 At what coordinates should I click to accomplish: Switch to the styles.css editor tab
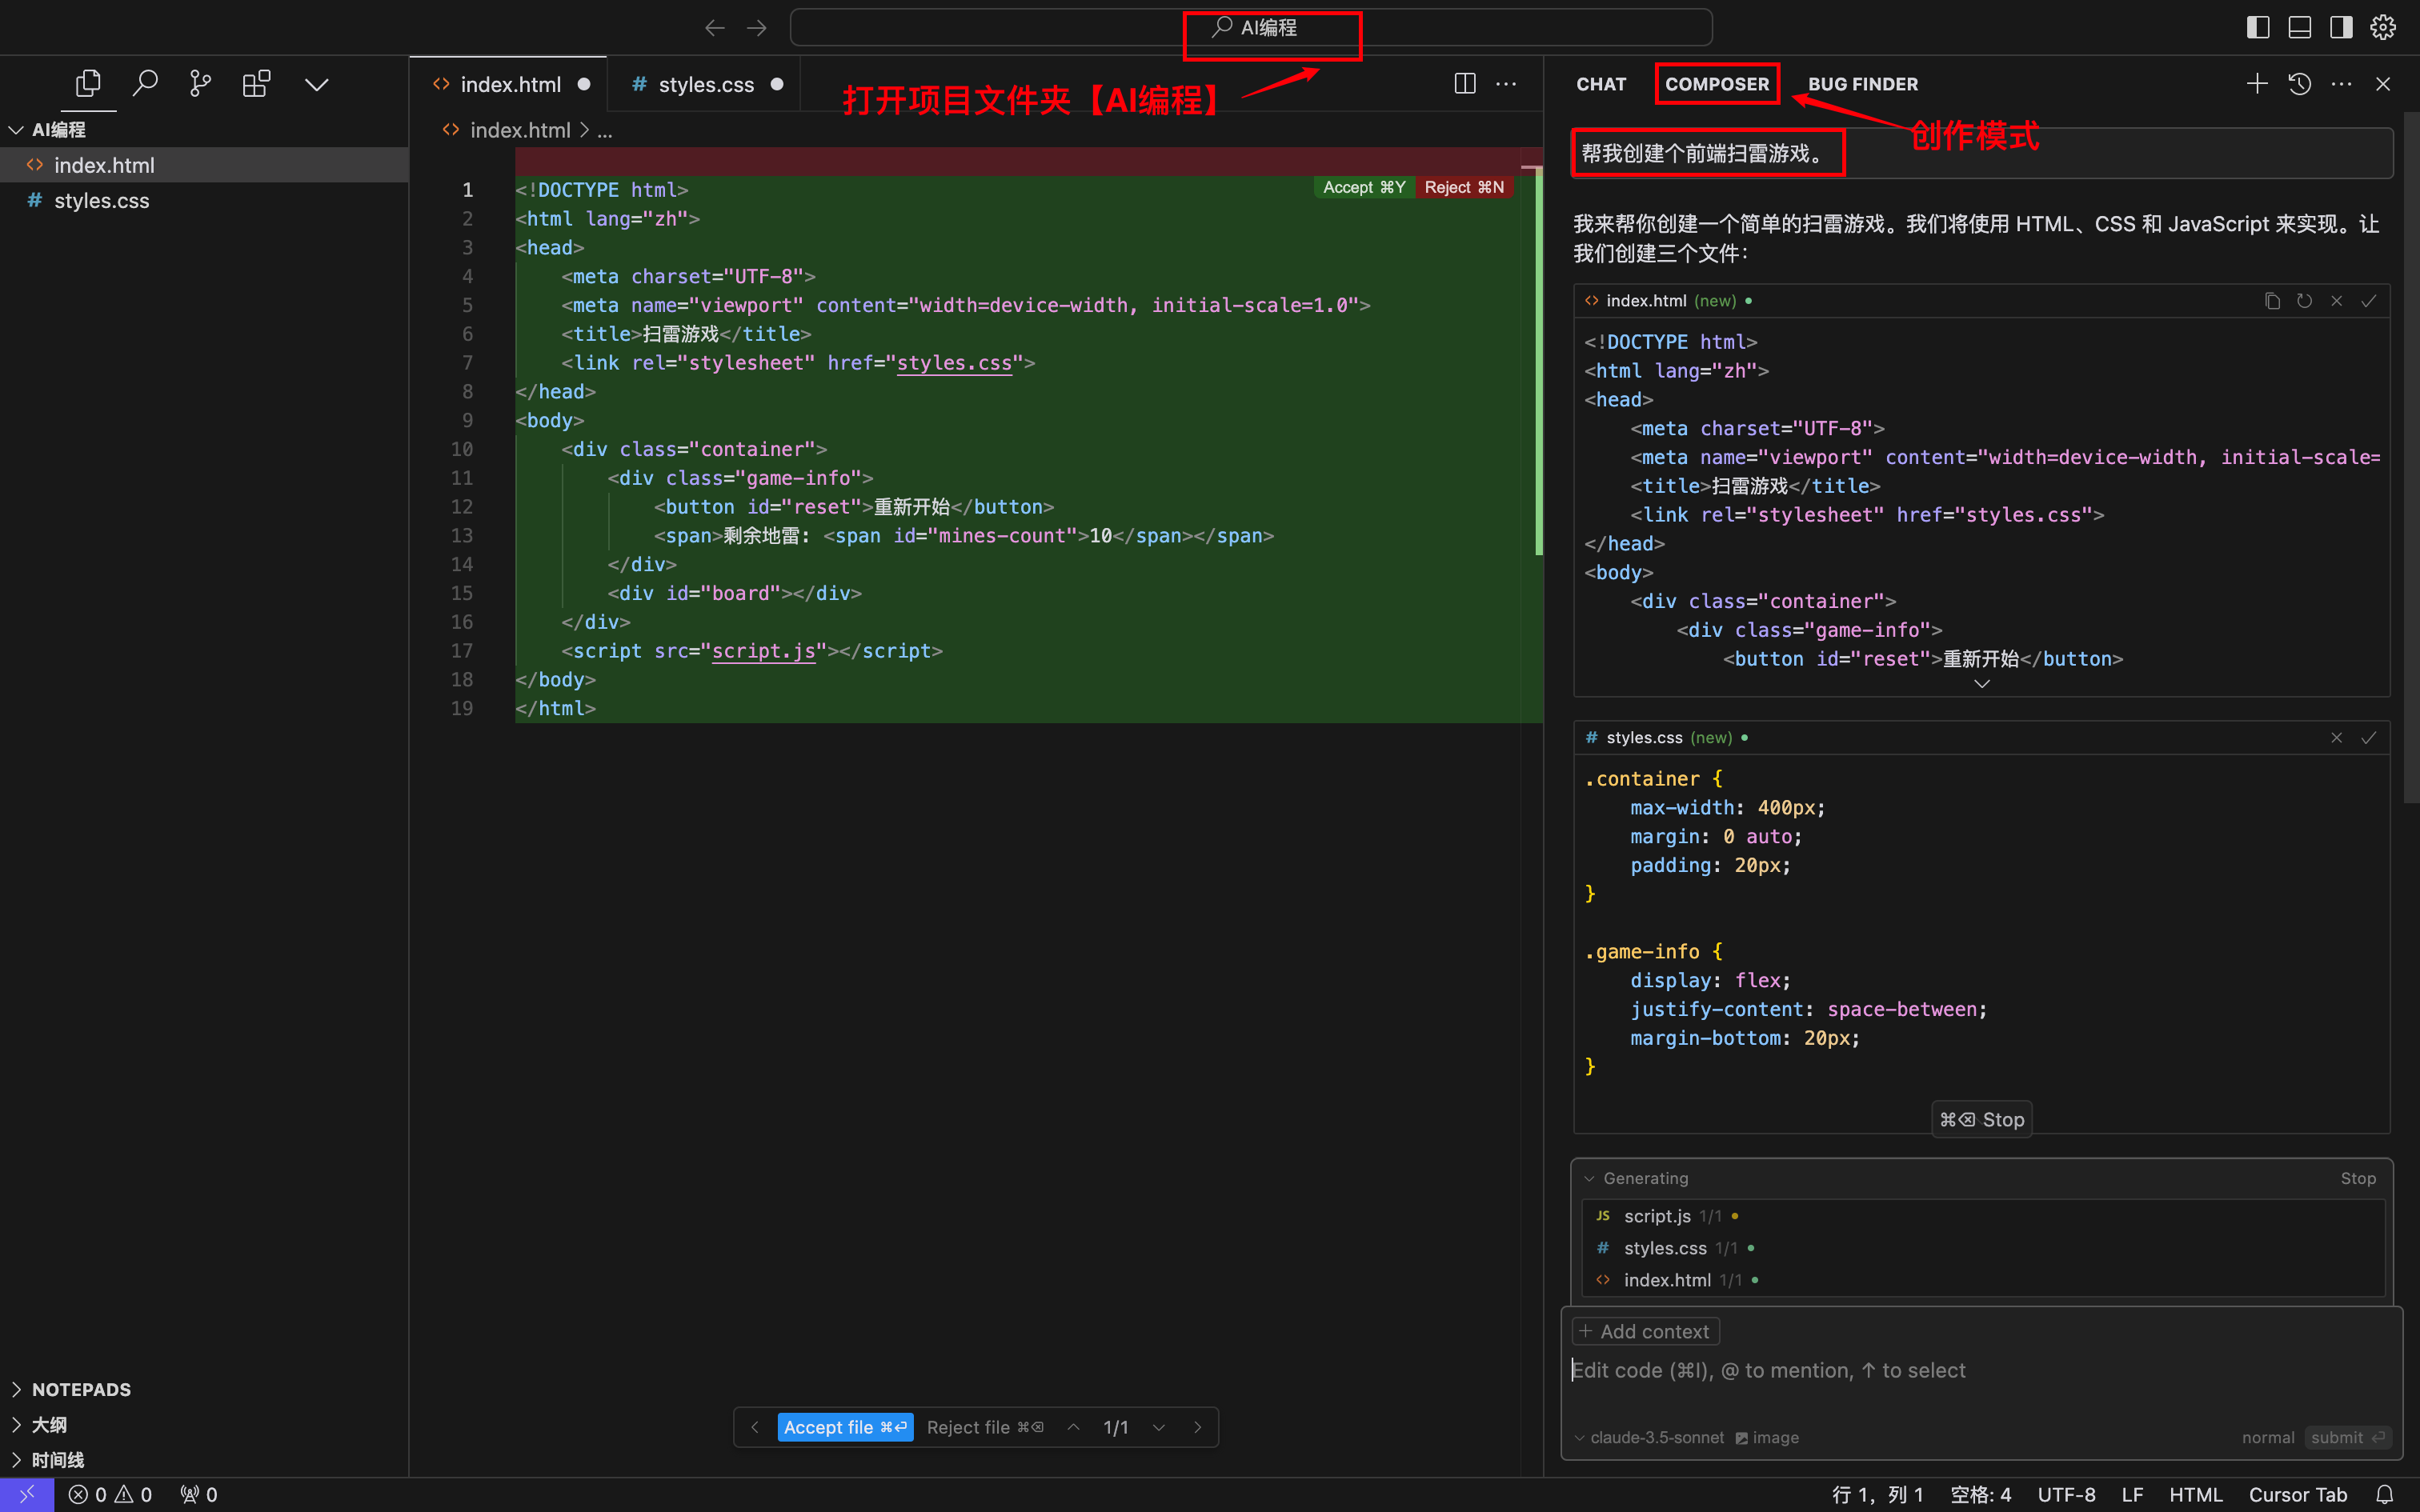click(x=705, y=85)
